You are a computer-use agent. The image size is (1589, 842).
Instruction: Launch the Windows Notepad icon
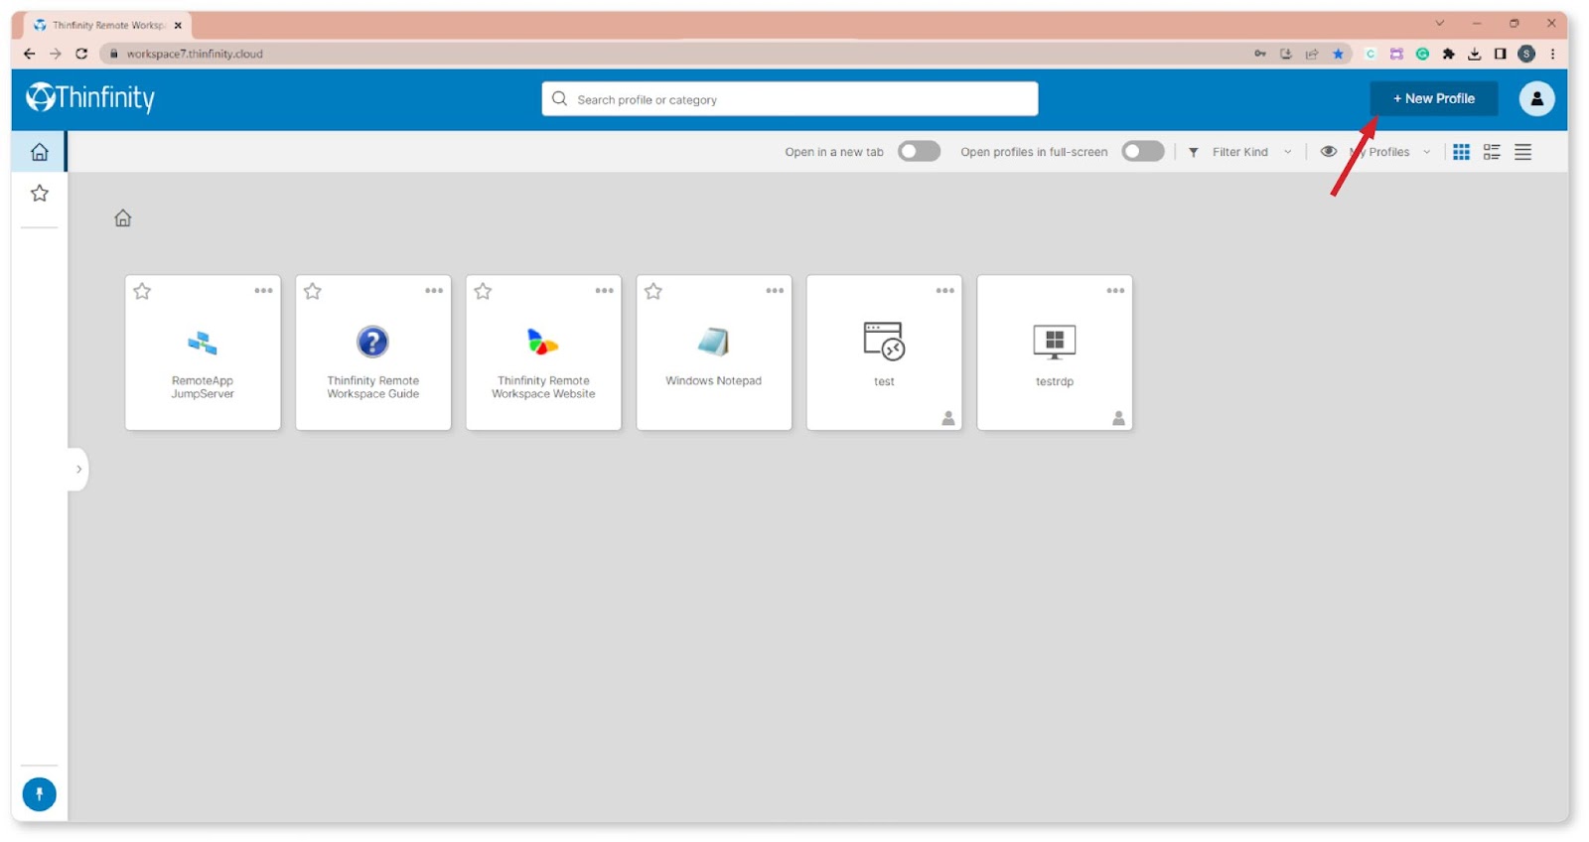coord(713,342)
